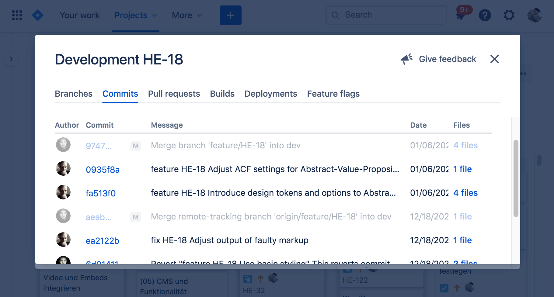
Task: Click the Jira diamond logo
Action: [x=38, y=15]
